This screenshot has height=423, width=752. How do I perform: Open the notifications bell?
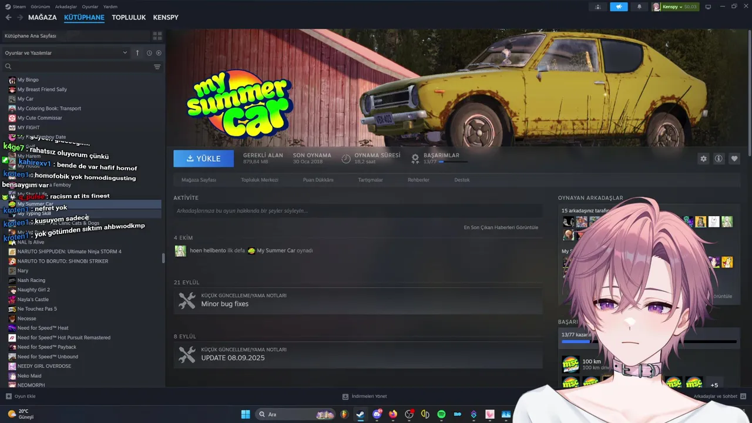639,7
